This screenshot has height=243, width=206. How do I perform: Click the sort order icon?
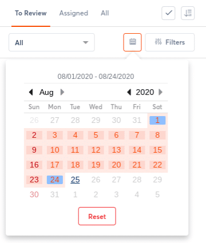(188, 13)
